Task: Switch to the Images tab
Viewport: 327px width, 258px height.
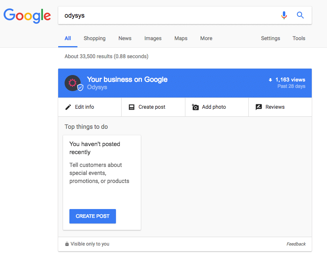Action: click(x=153, y=39)
